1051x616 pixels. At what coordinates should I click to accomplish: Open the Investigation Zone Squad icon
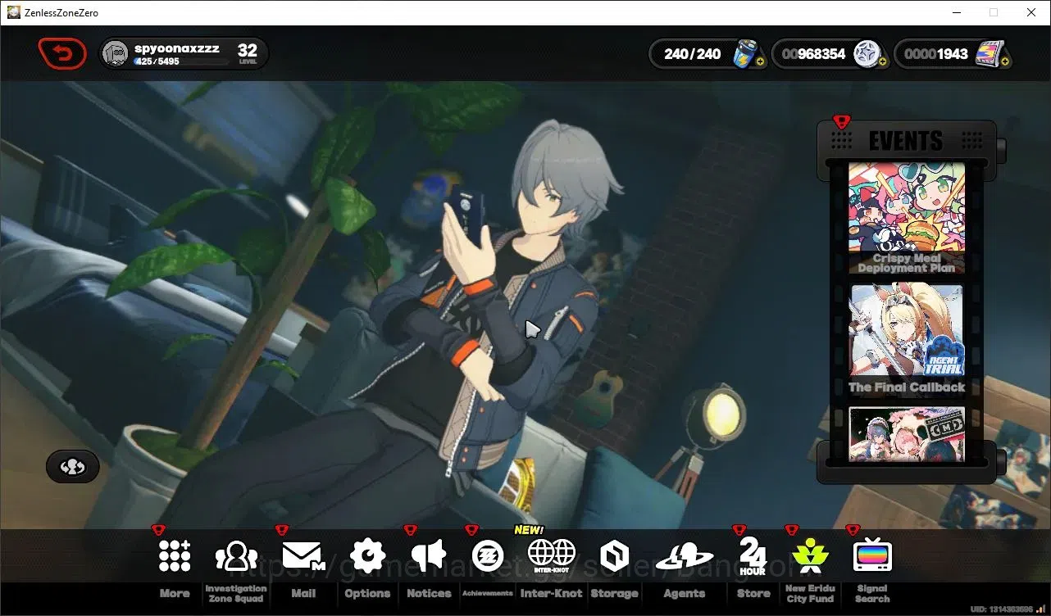click(x=236, y=556)
